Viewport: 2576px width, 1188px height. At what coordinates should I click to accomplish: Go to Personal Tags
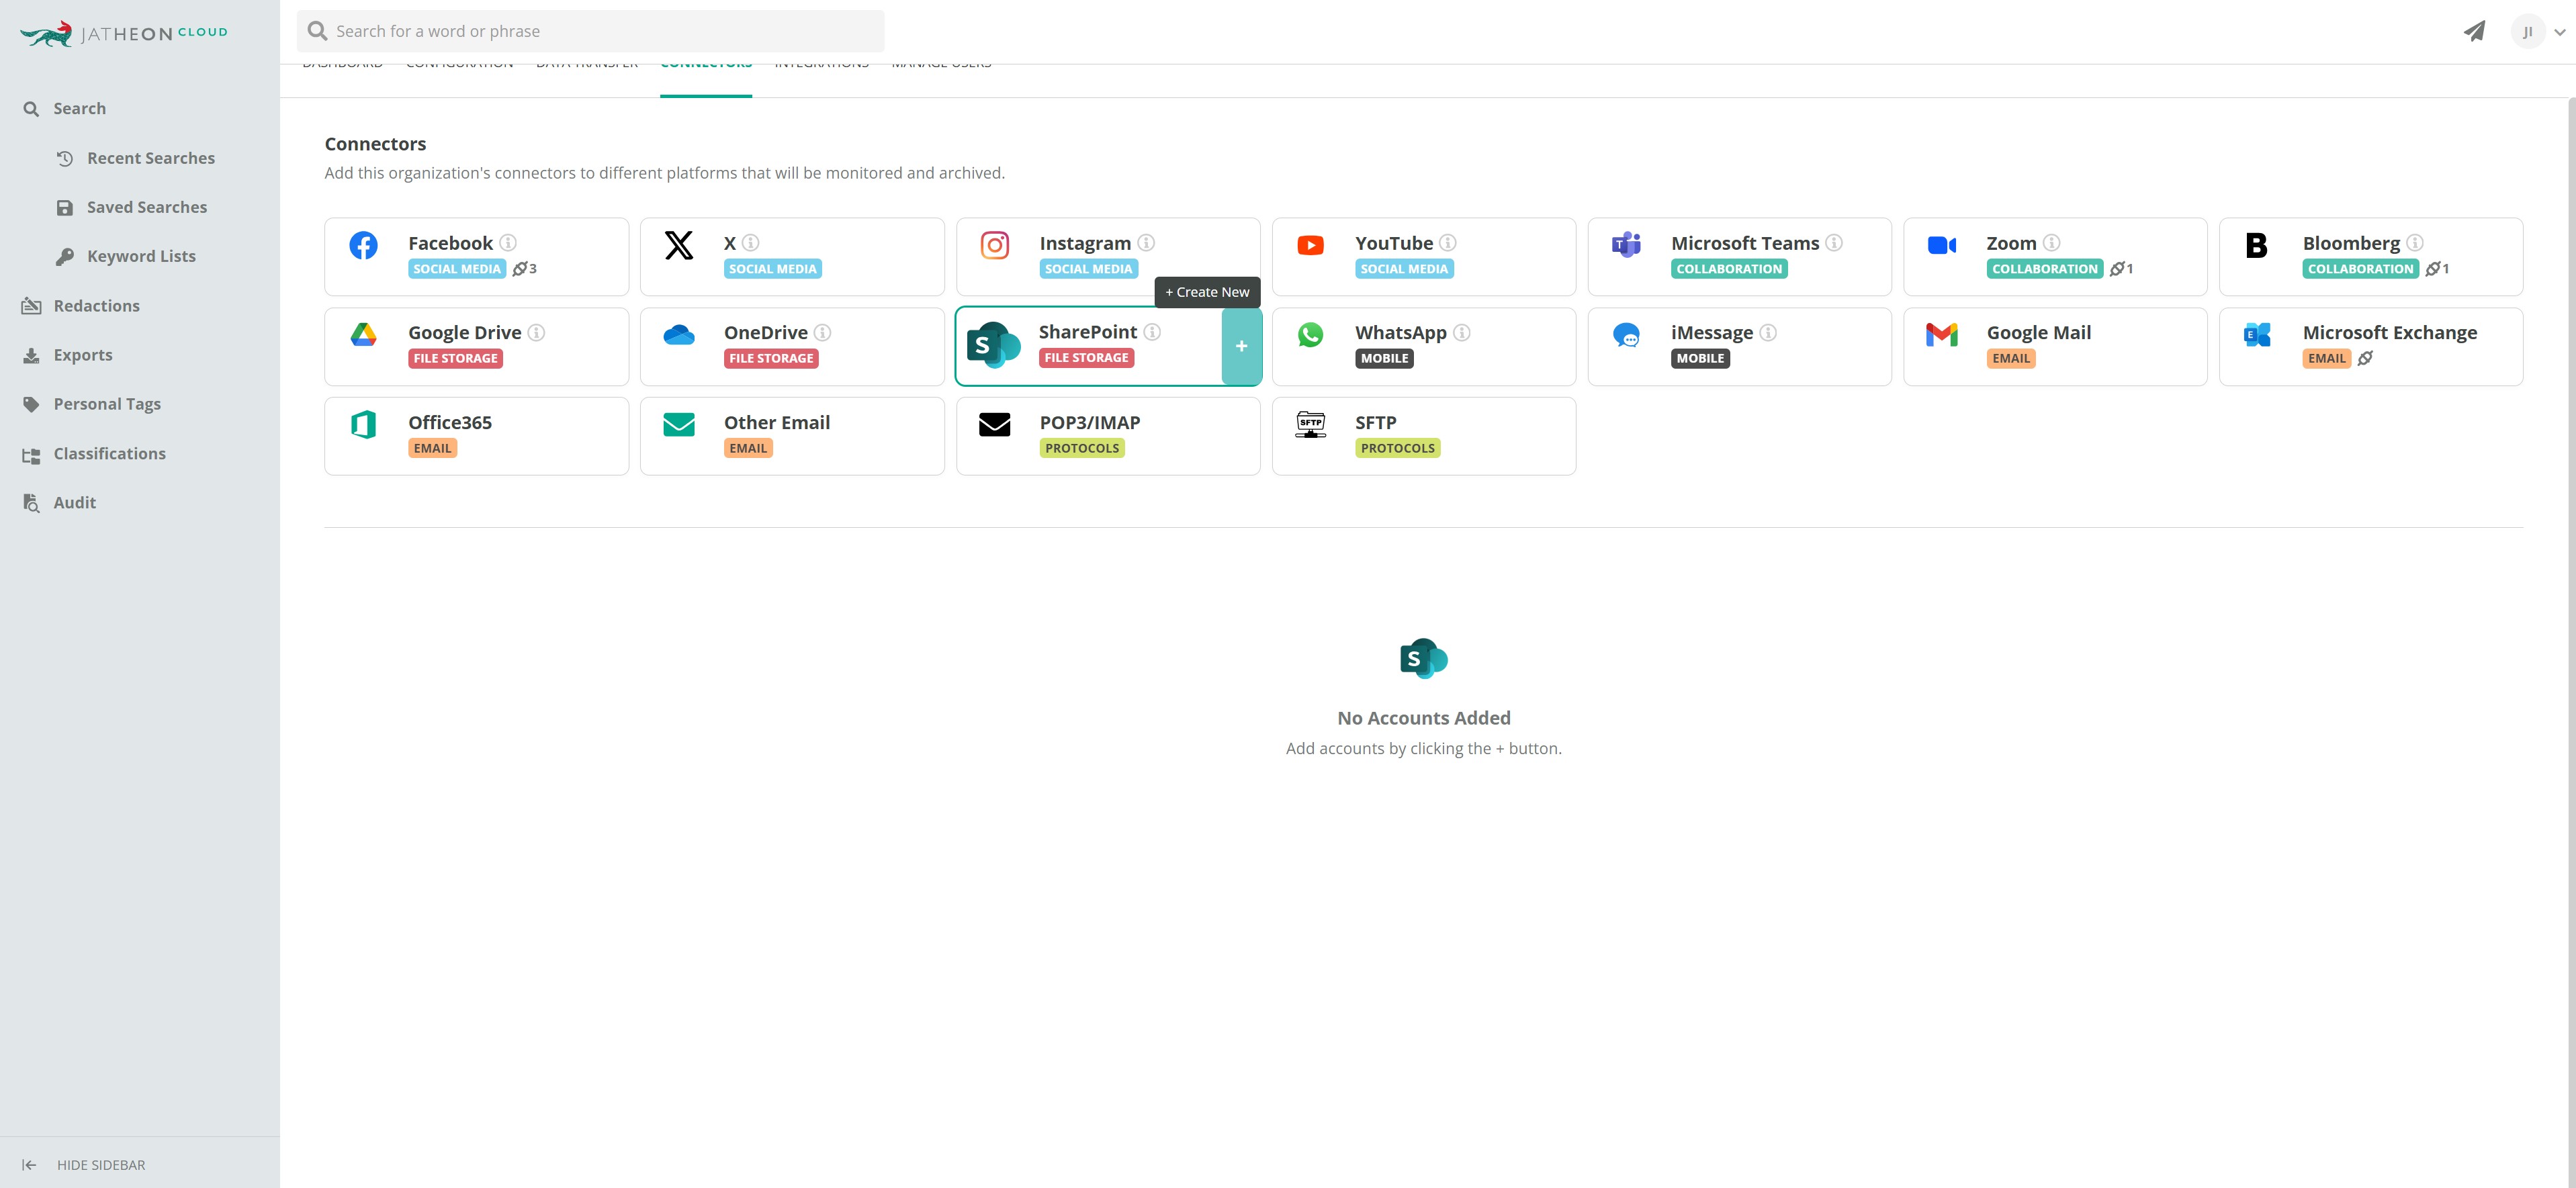pos(107,404)
